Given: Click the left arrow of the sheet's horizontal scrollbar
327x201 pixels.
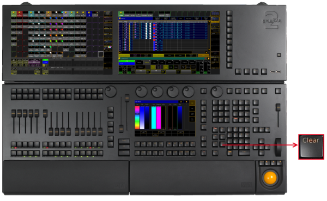Looking at the screenshot, I should tap(120, 52).
